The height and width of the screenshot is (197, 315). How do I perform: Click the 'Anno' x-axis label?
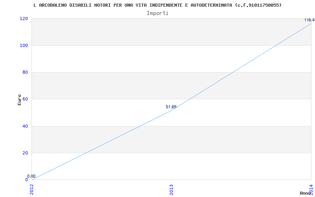click(305, 193)
